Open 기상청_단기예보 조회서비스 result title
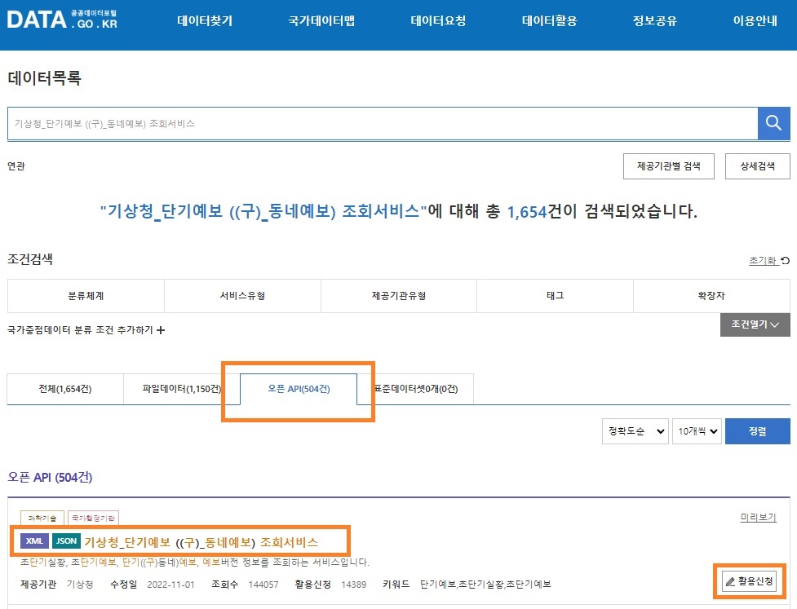Viewport: 797px width, 609px height. coord(201,542)
